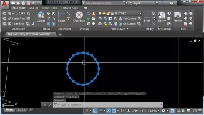Click the dark red dimension icon under Linear
The width and height of the screenshot is (204, 115).
coord(69,24)
